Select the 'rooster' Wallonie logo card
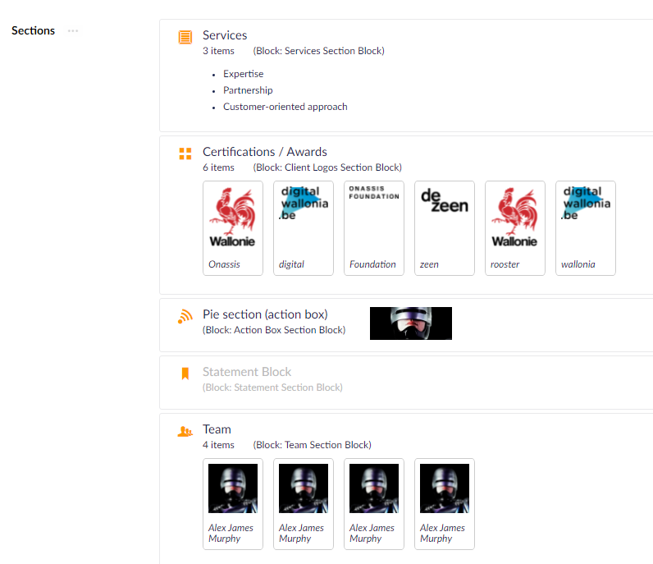This screenshot has width=653, height=564. pyautogui.click(x=515, y=227)
